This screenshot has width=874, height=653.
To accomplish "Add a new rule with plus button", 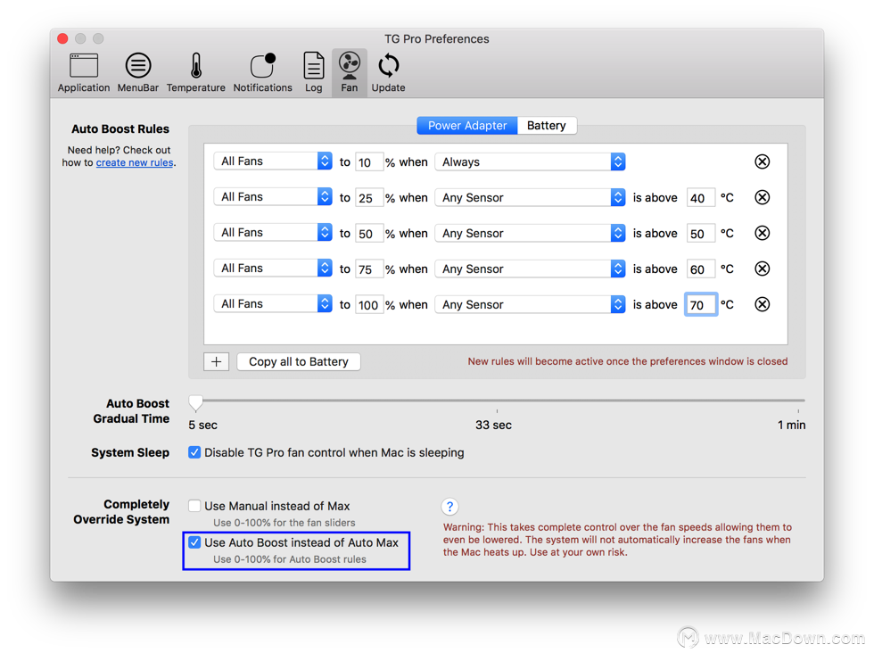I will 216,362.
